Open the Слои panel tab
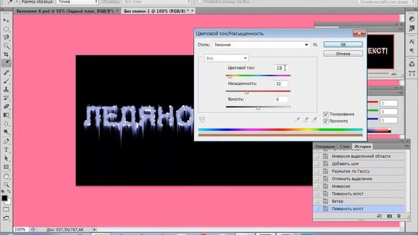This screenshot has height=235, width=418. (x=344, y=146)
